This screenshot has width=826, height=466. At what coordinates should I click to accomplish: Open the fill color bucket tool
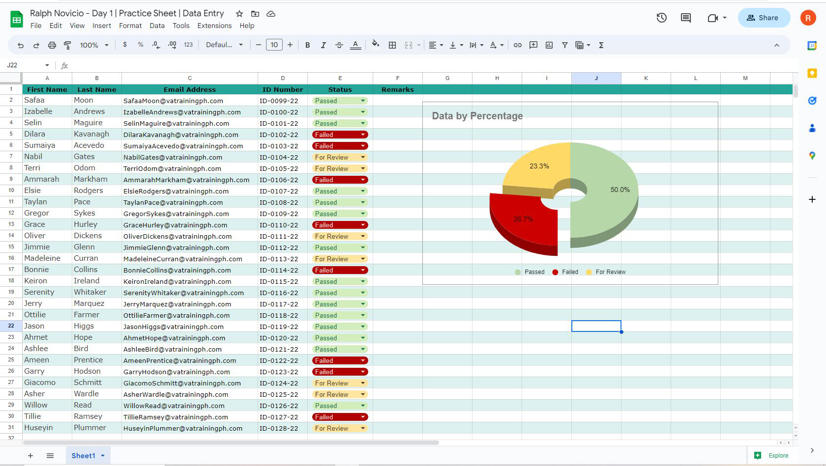376,45
